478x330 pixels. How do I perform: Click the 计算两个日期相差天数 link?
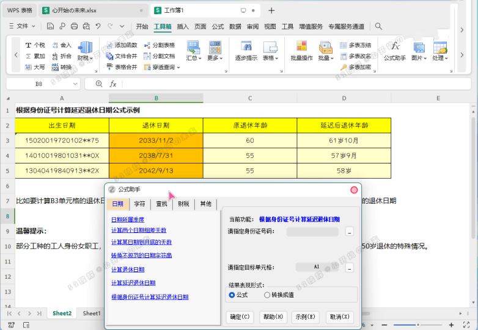click(x=139, y=230)
